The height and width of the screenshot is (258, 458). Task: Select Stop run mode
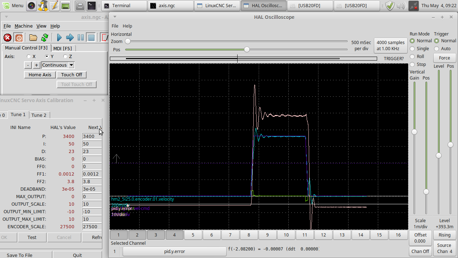(x=418, y=64)
